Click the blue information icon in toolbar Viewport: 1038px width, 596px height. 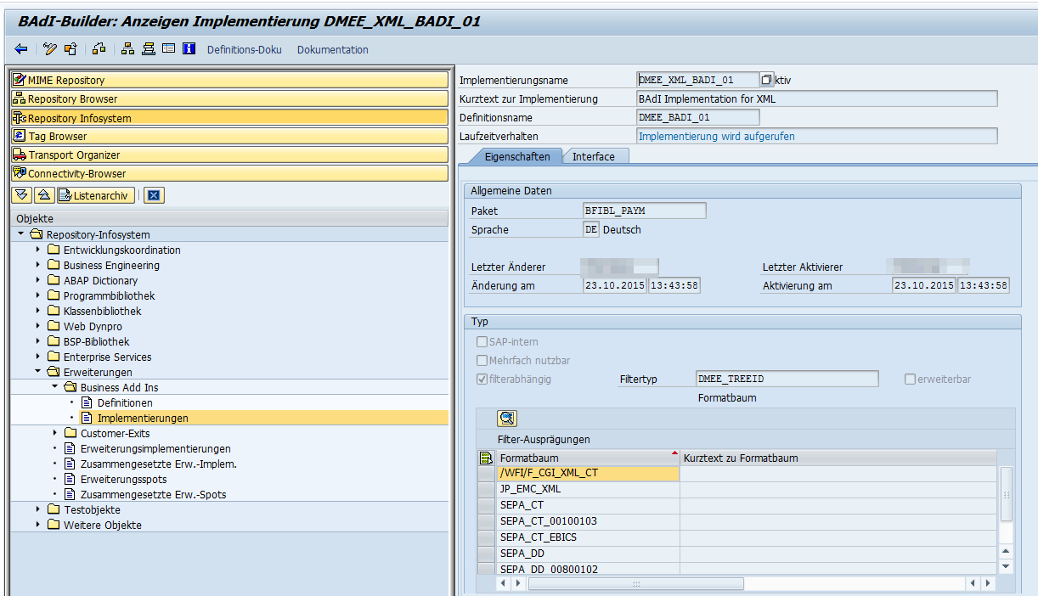tap(189, 49)
